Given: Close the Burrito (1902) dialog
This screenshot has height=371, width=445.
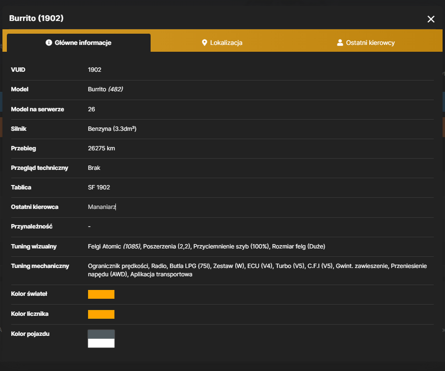Looking at the screenshot, I should tap(431, 19).
